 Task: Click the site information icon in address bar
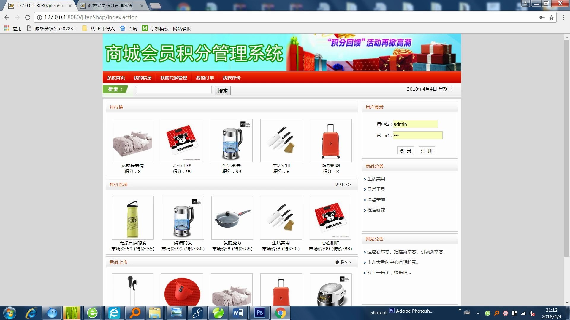click(x=39, y=17)
